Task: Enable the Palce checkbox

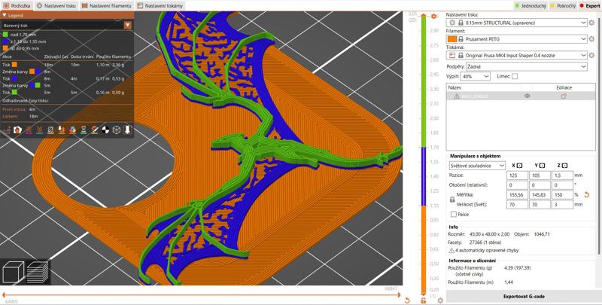Action: point(454,215)
